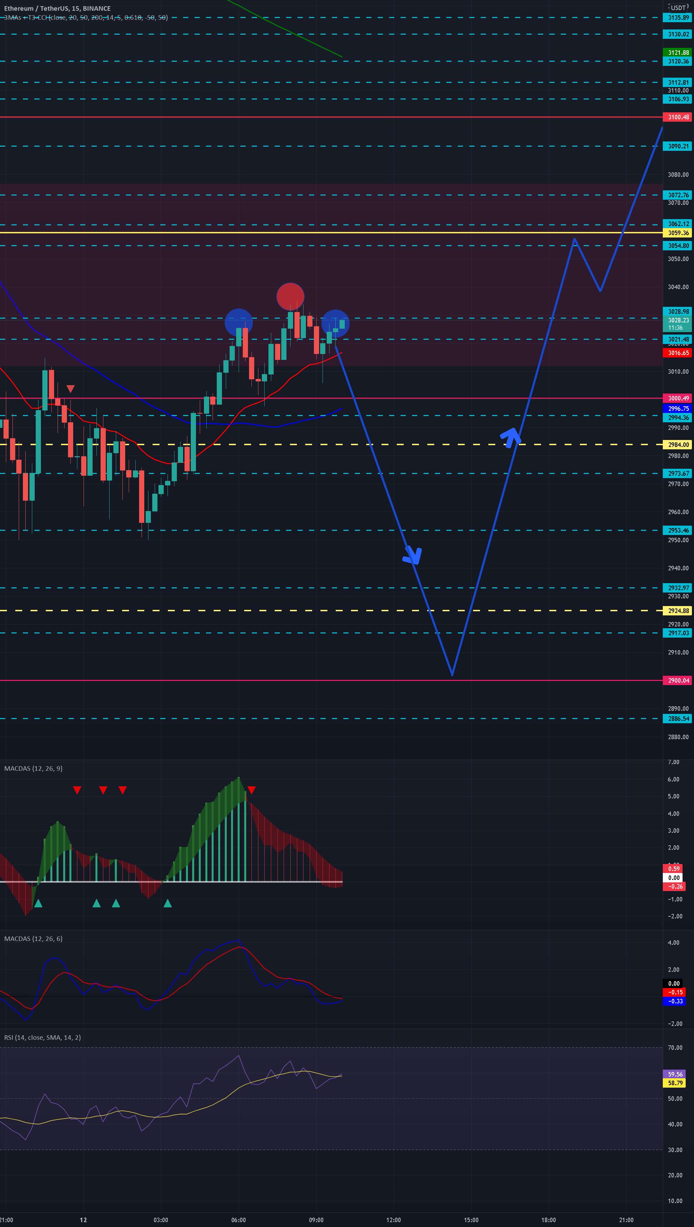The image size is (694, 1227).
Task: Select the red circle marker above the candle high
Action: coord(290,296)
